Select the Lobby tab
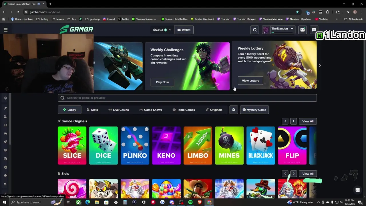 (x=69, y=110)
